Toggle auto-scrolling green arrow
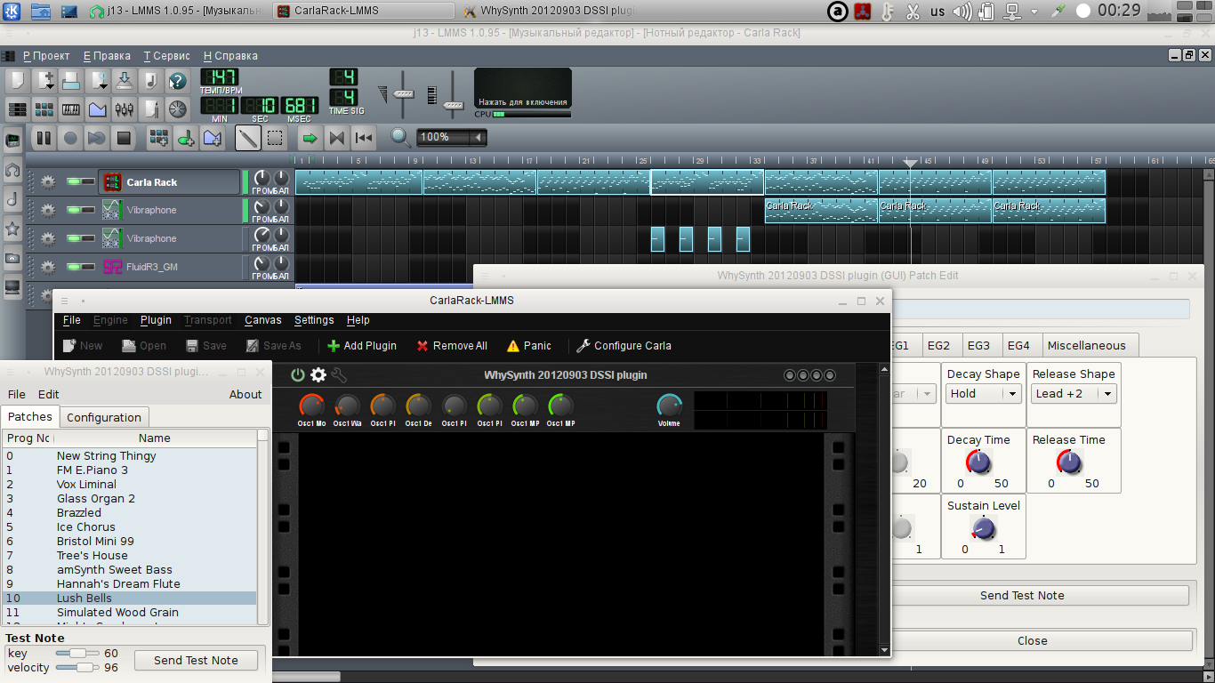The width and height of the screenshot is (1215, 683). tap(310, 138)
